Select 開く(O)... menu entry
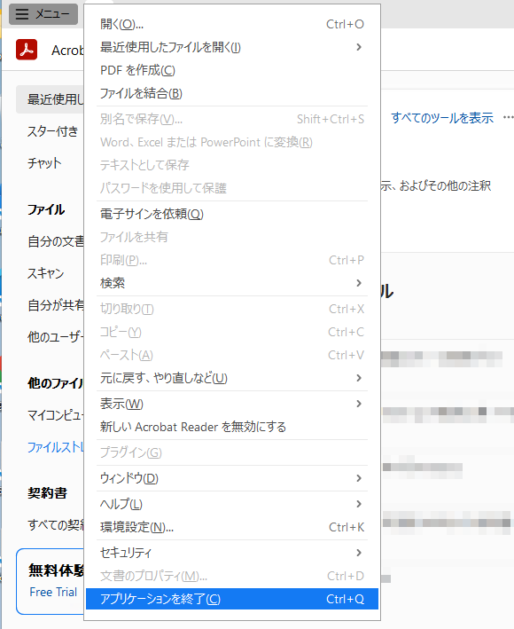 click(x=232, y=25)
